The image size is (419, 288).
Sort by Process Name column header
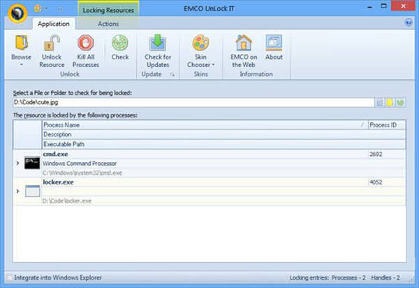click(205, 125)
